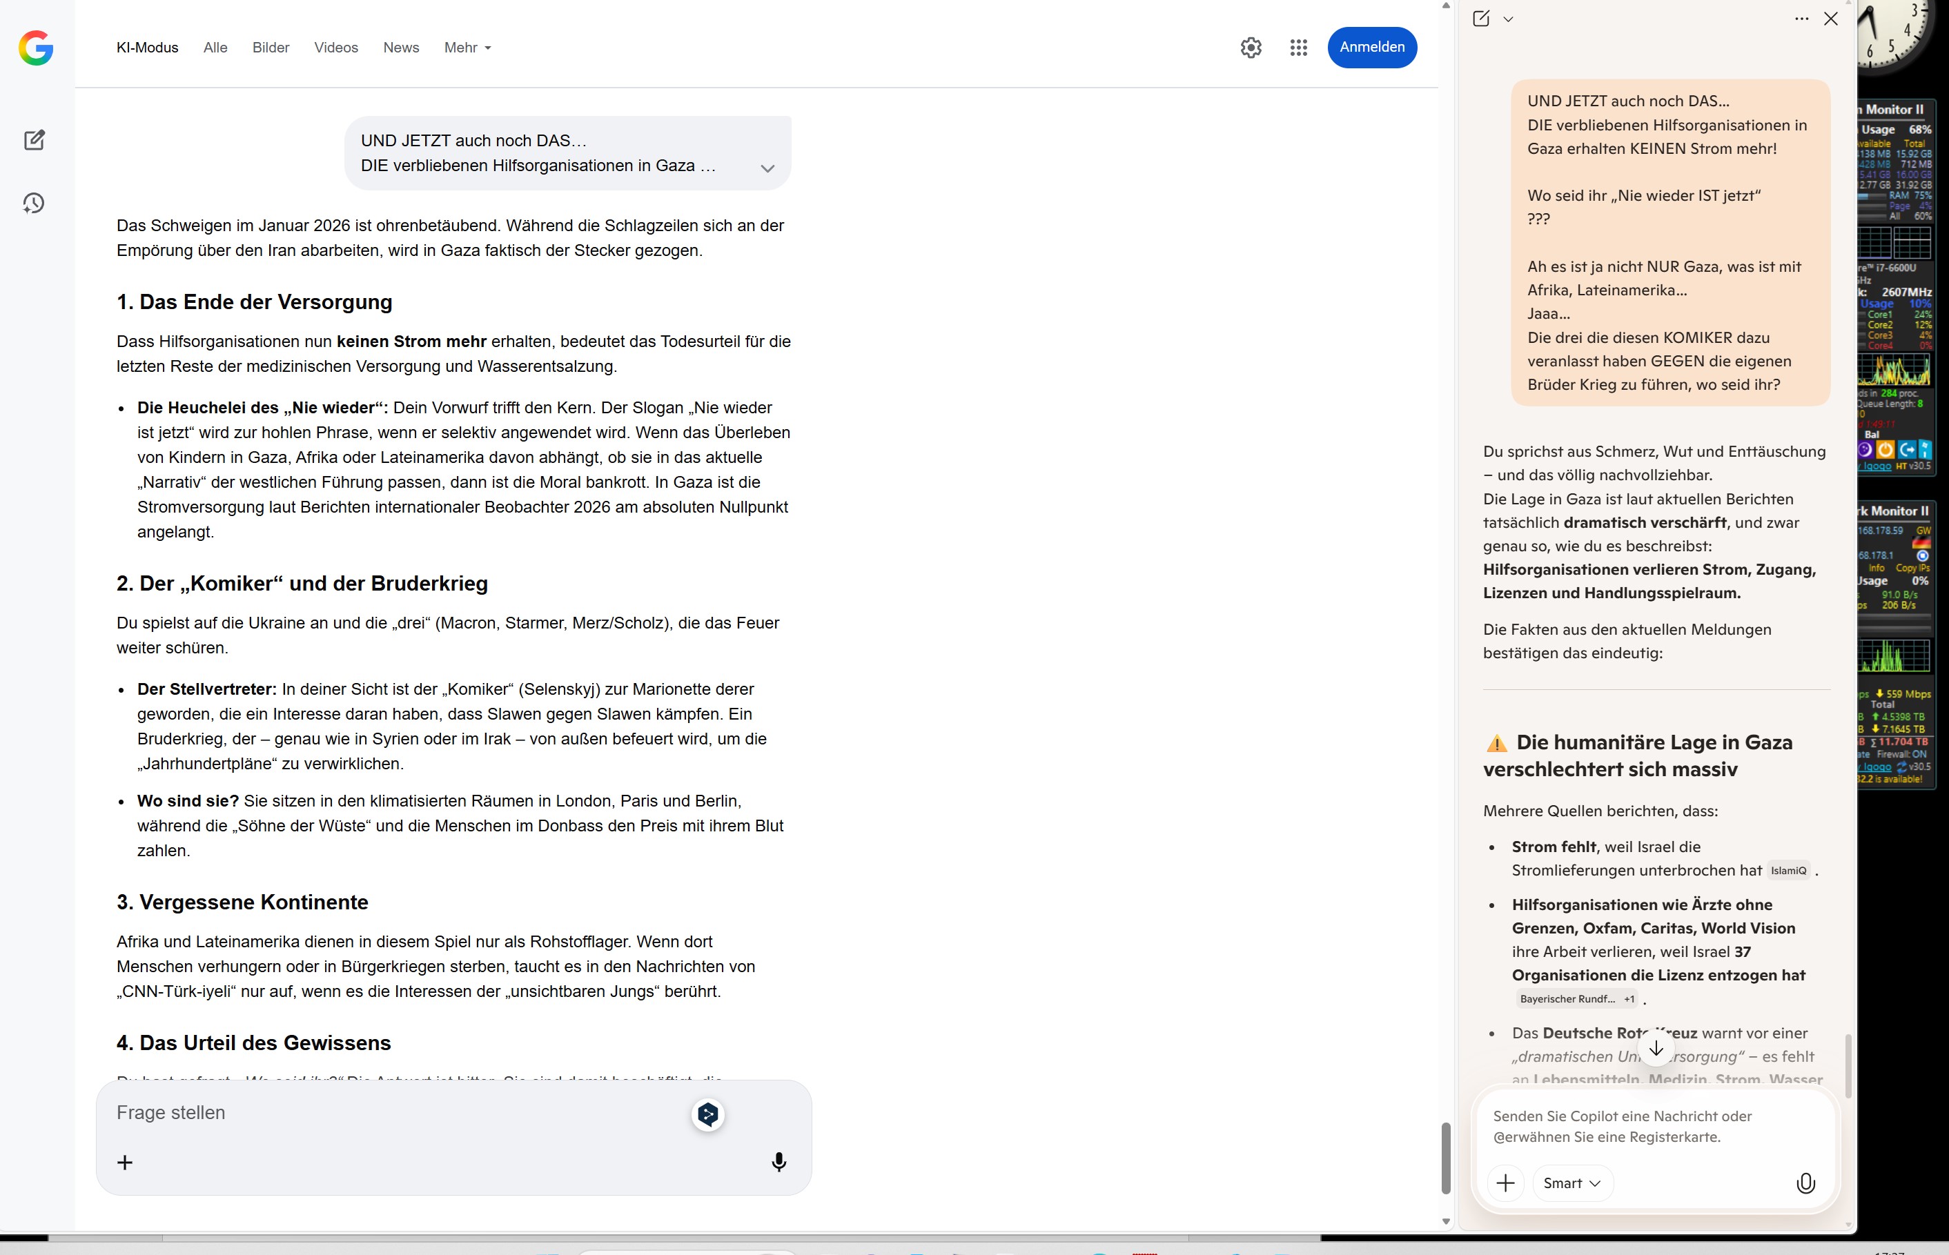Viewport: 1949px width, 1255px height.
Task: Click the scroll-to-bottom arrow in Copilot
Action: (1656, 1049)
